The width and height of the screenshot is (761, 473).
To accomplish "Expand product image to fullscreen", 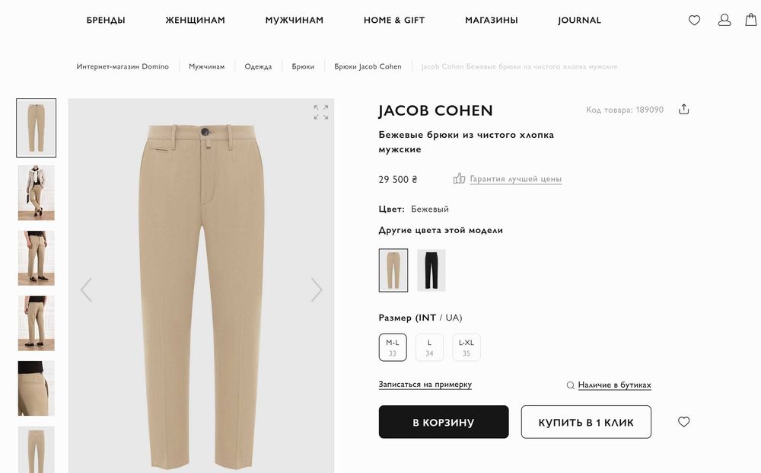I will [321, 112].
